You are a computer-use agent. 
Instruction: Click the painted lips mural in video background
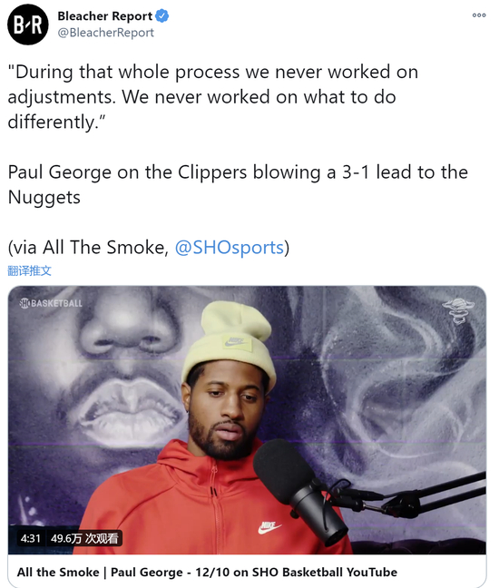tap(132, 408)
